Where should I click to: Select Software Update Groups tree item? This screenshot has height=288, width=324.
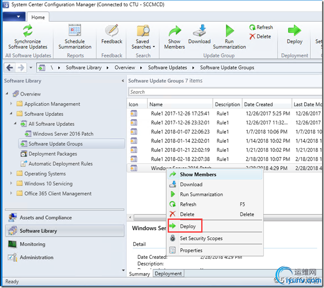[x=72, y=144]
